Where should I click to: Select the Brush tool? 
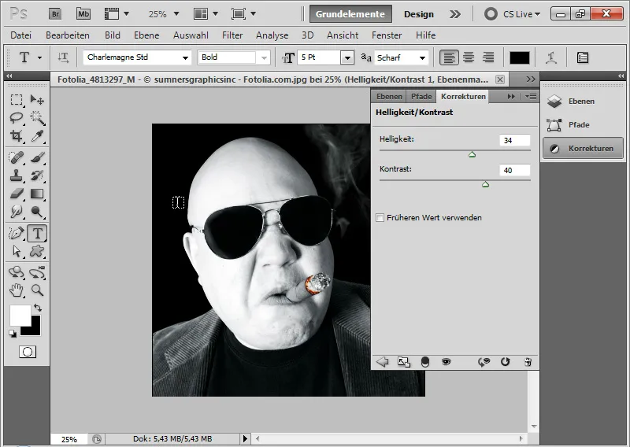[37, 157]
